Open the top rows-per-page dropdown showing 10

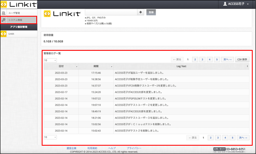[50, 60]
